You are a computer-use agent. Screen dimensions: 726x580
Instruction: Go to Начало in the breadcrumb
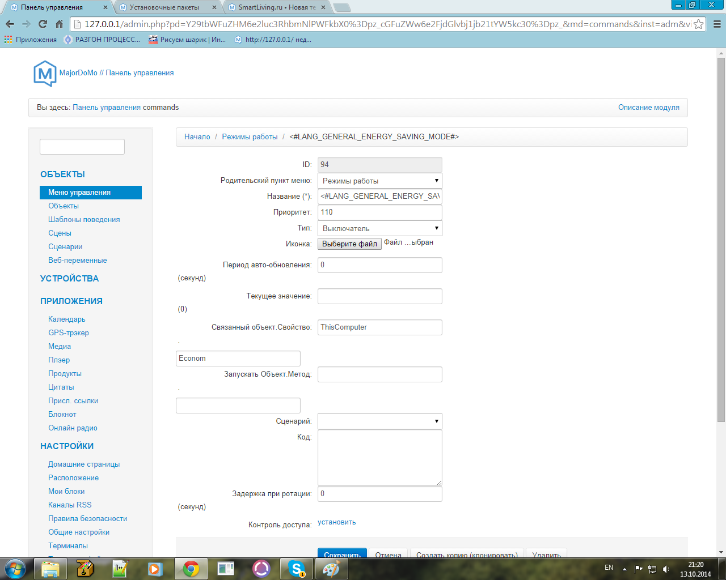(197, 137)
